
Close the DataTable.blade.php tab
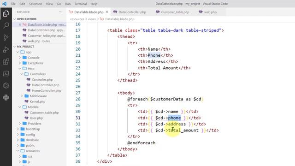(x=107, y=12)
